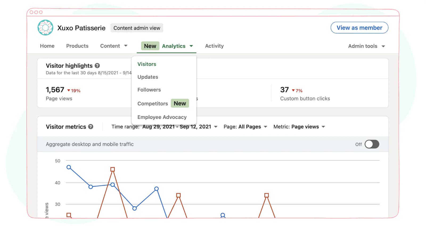Viewport: 426px width, 226px height.
Task: Switch to the Products tab
Action: [77, 46]
